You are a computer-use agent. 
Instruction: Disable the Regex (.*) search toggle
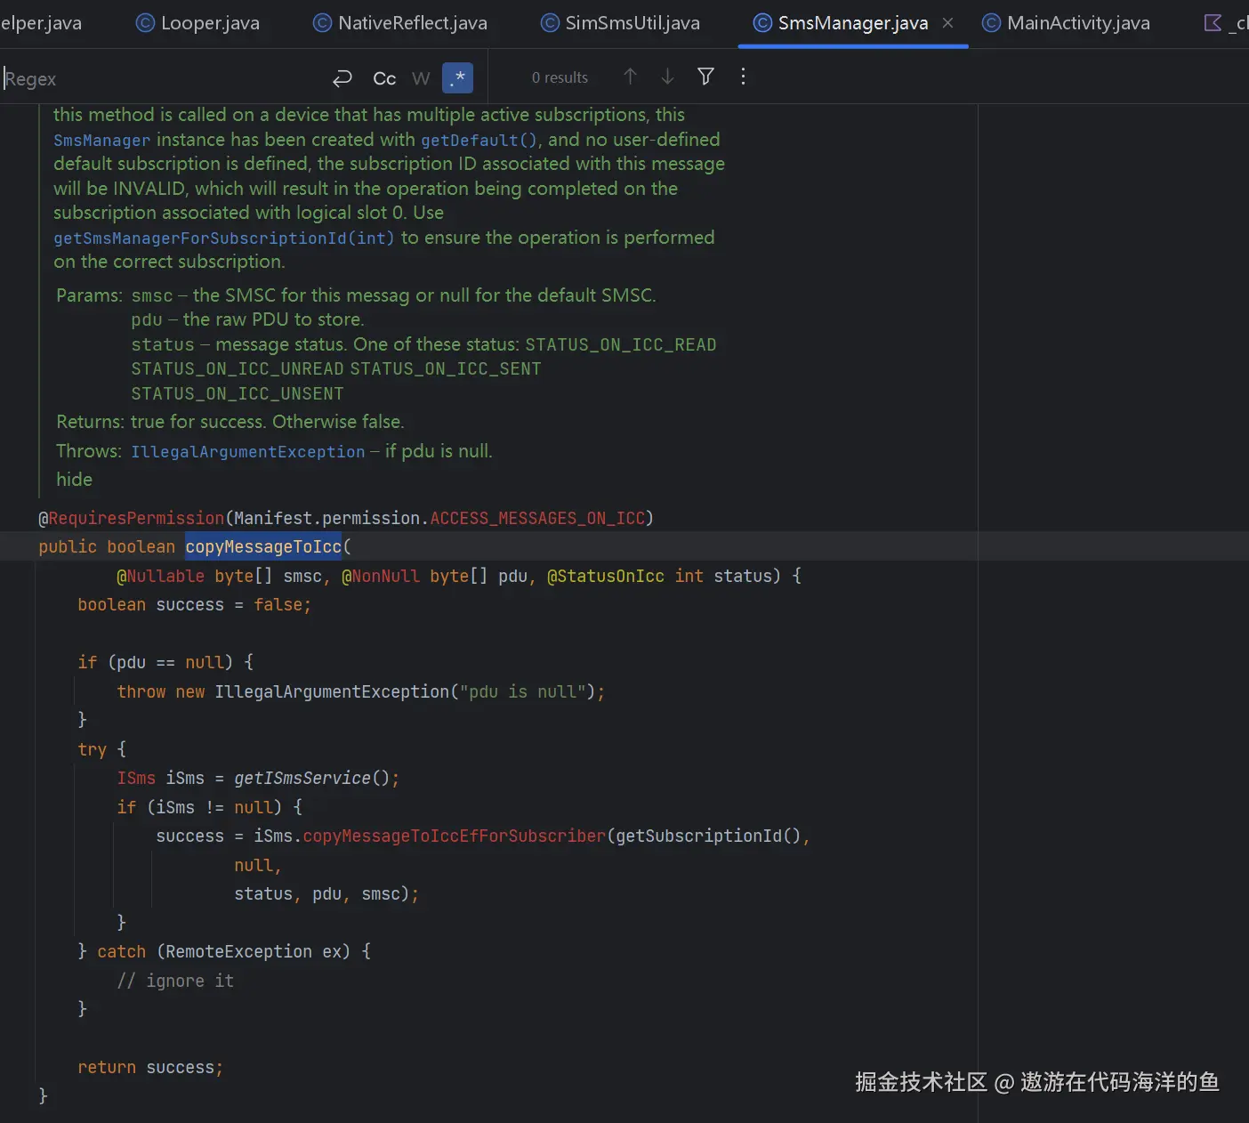click(458, 78)
